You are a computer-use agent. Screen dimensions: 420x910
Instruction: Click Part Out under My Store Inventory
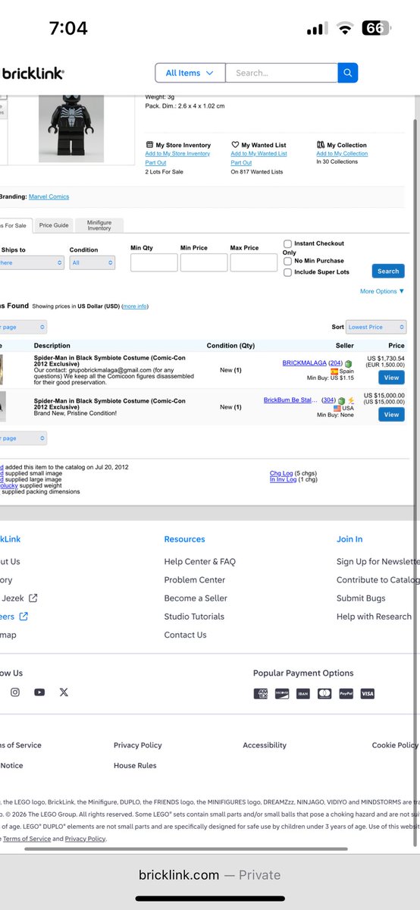click(155, 163)
